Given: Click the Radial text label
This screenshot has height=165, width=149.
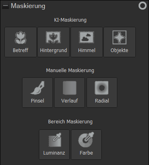Looking at the screenshot, I should (x=102, y=101).
